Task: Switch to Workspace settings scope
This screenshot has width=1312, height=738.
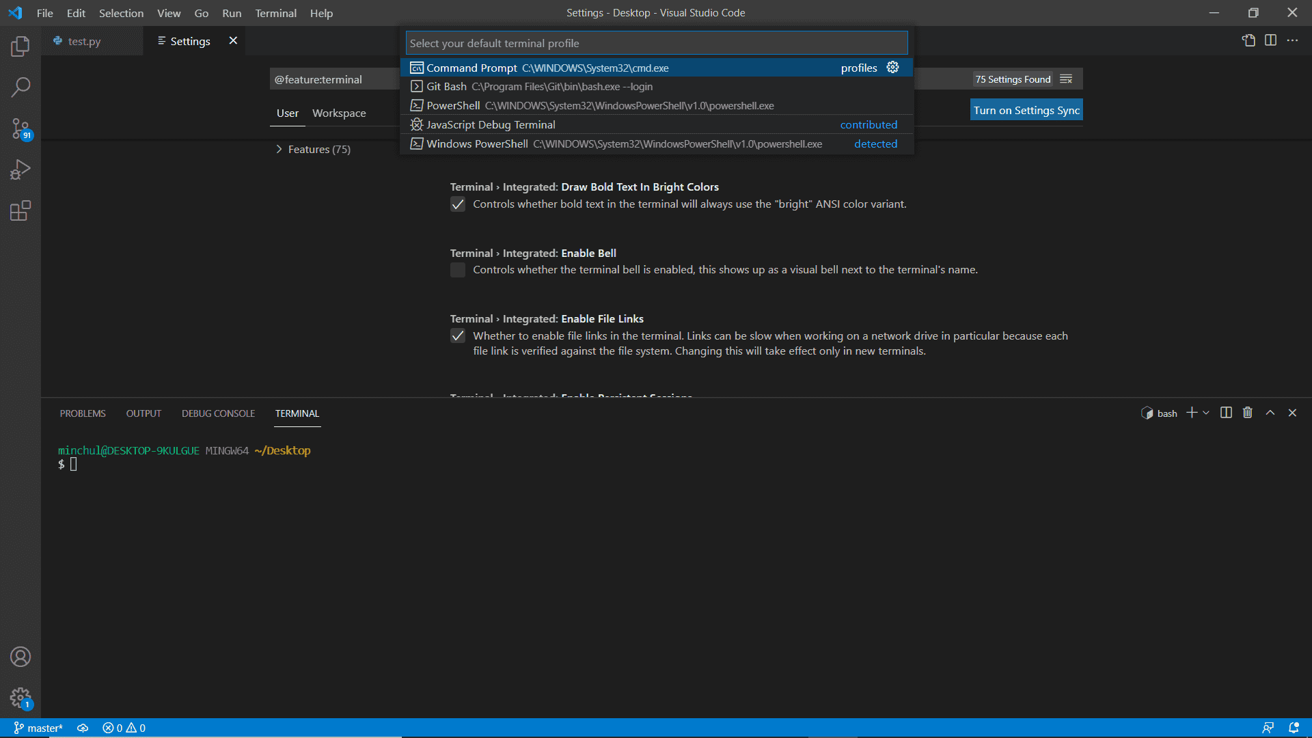Action: (x=339, y=113)
